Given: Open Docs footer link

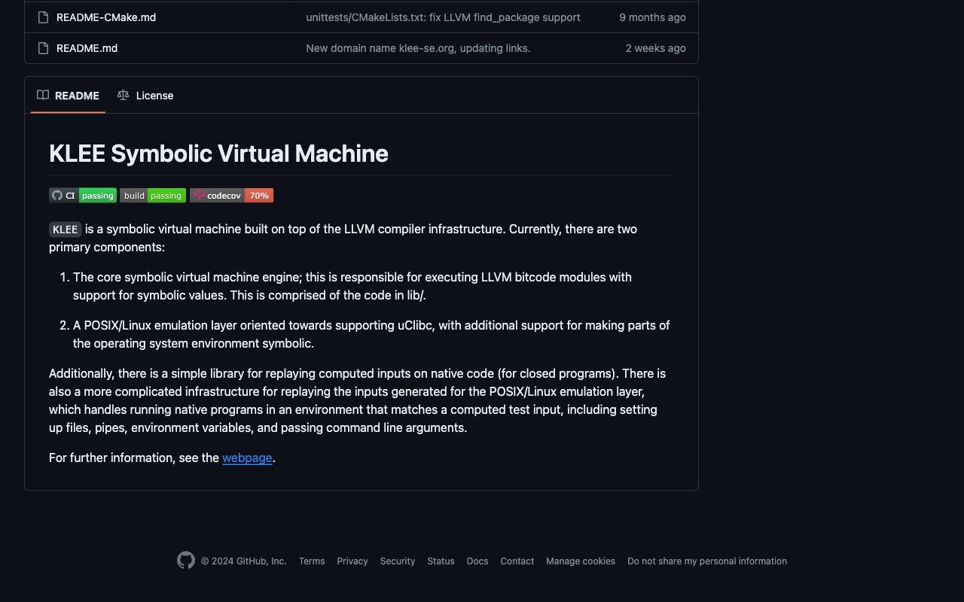Looking at the screenshot, I should [477, 561].
